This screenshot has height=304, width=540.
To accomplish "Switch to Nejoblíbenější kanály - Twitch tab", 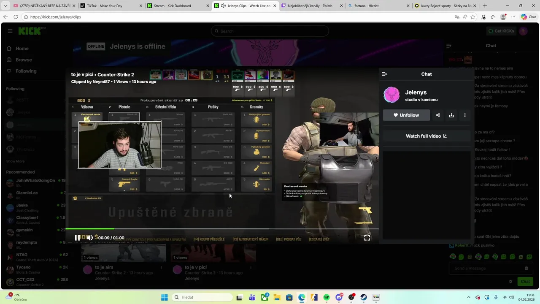I will 311,6.
